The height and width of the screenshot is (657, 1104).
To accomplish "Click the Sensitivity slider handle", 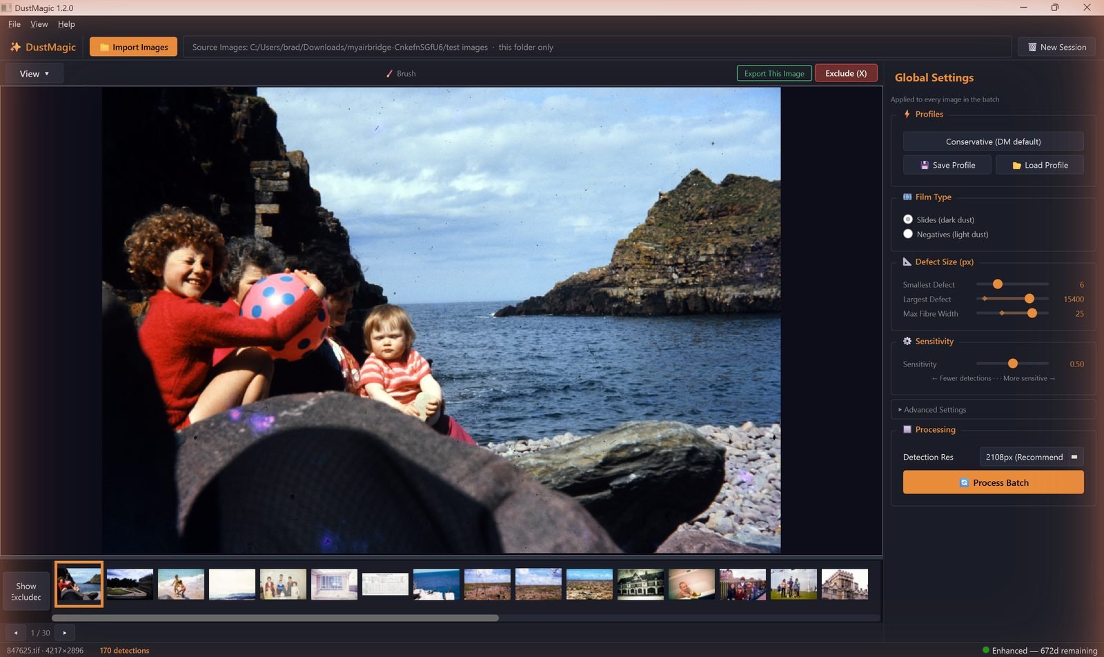I will (x=1012, y=364).
